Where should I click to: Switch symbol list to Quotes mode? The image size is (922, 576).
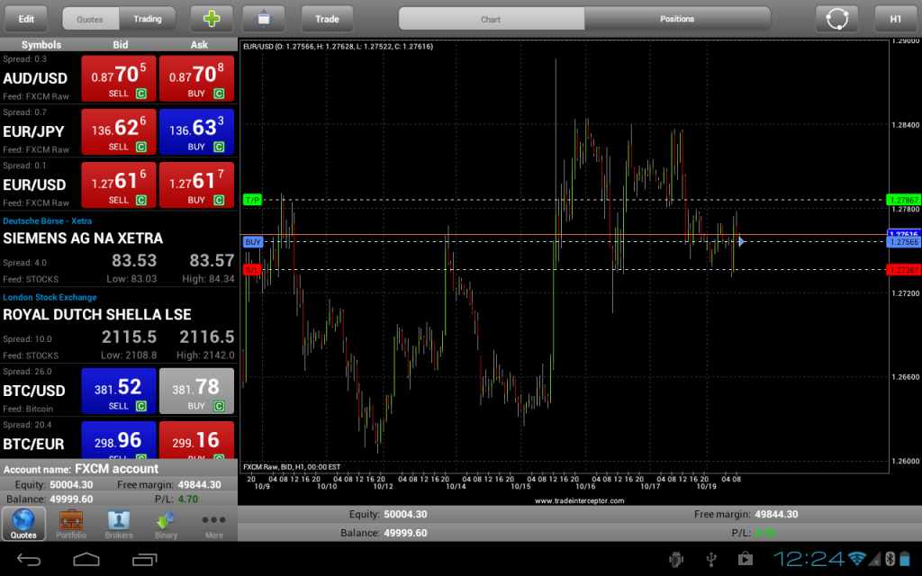click(x=90, y=19)
